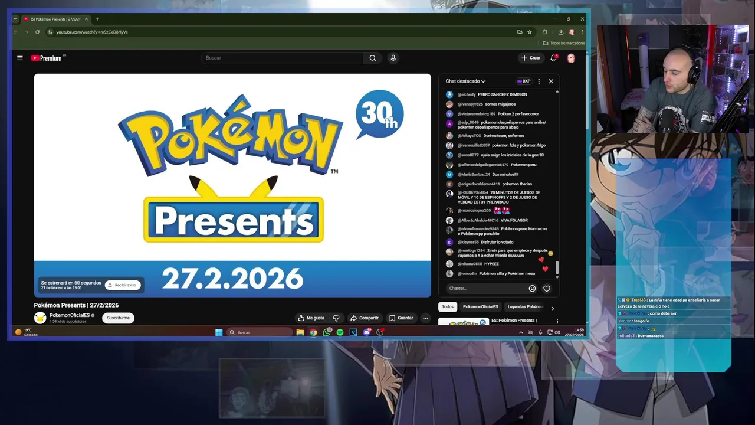Viewport: 755px width, 425px height.
Task: Go back in Chrome browser
Action: (16, 32)
